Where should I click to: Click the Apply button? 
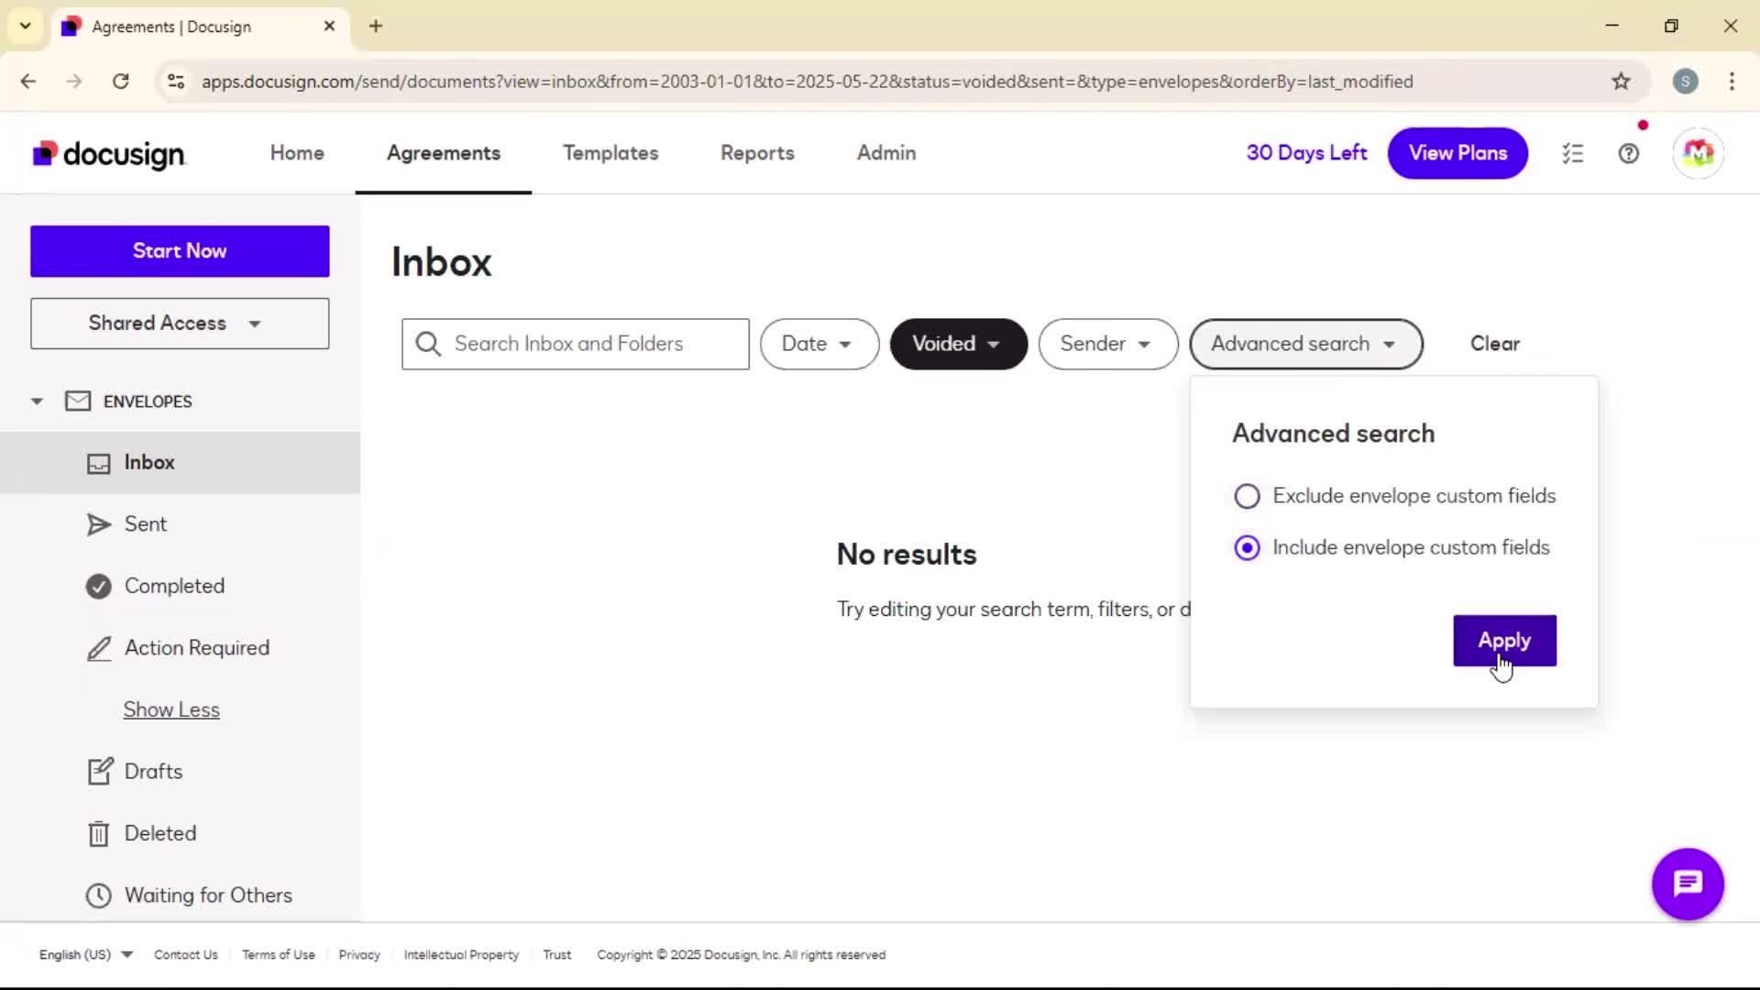pos(1504,641)
